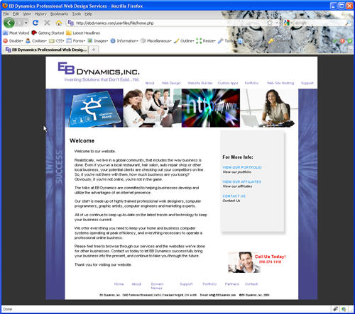Click the Call Us Today banner image
This screenshot has height=314, width=355.
(257, 262)
